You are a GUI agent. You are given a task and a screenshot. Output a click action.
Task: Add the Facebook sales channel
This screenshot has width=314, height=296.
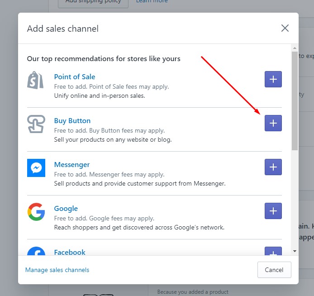point(273,251)
